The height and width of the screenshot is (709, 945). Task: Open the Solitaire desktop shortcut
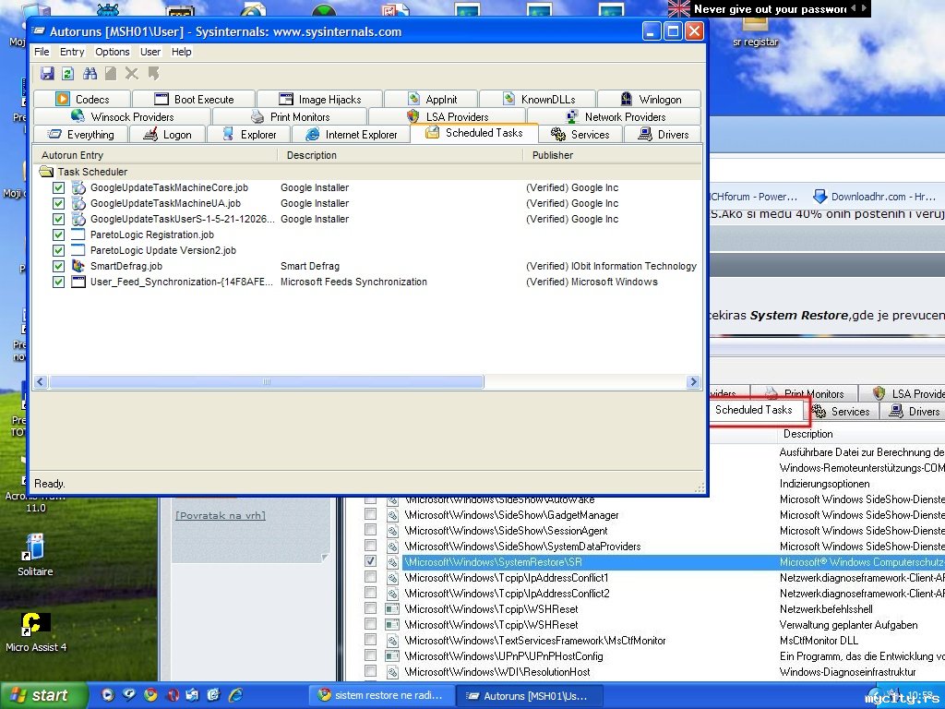tap(35, 555)
